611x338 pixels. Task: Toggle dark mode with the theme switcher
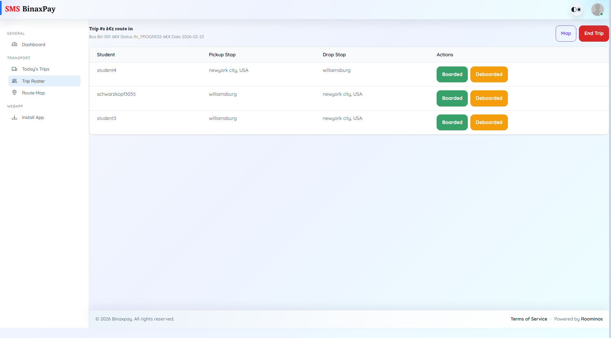tap(576, 10)
